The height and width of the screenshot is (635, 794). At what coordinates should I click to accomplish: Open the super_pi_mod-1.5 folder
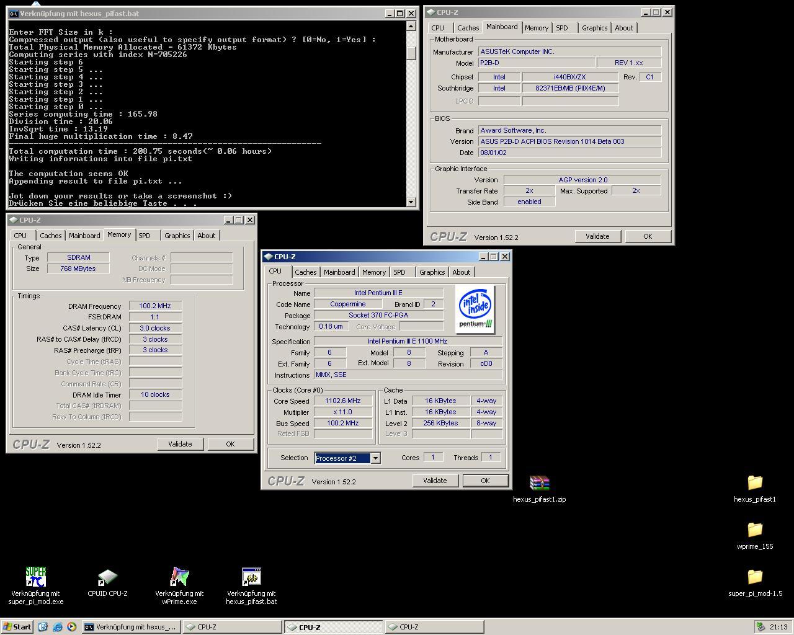click(x=755, y=577)
